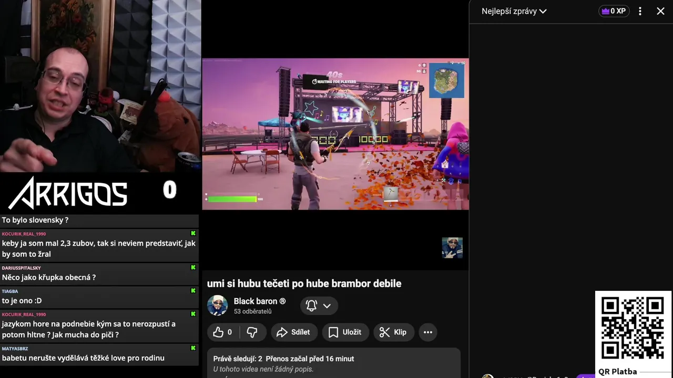Click MATYASBRZ username in chat
Viewport: 673px width, 378px height.
tap(15, 348)
